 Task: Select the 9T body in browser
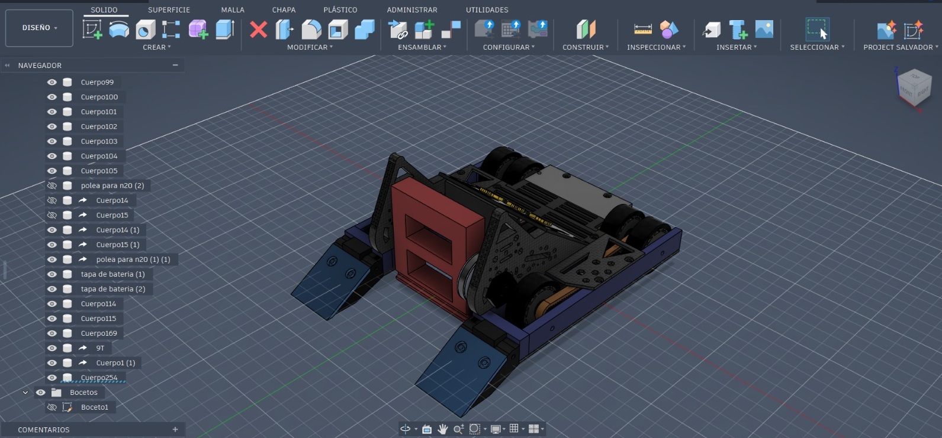pyautogui.click(x=100, y=348)
